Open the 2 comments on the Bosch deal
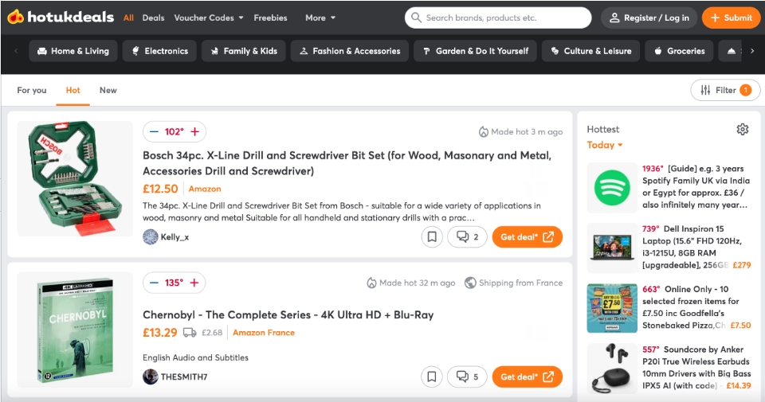The image size is (765, 402). coord(468,236)
